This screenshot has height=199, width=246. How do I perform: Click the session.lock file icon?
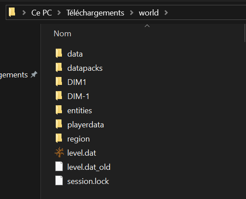coord(59,180)
